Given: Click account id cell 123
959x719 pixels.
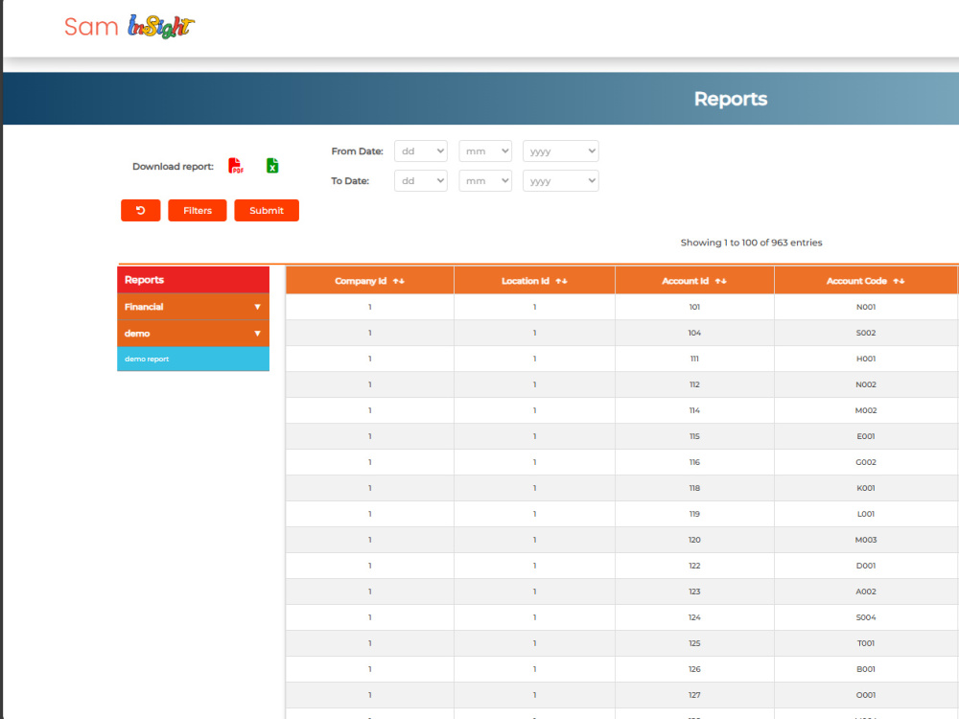Looking at the screenshot, I should [x=694, y=591].
